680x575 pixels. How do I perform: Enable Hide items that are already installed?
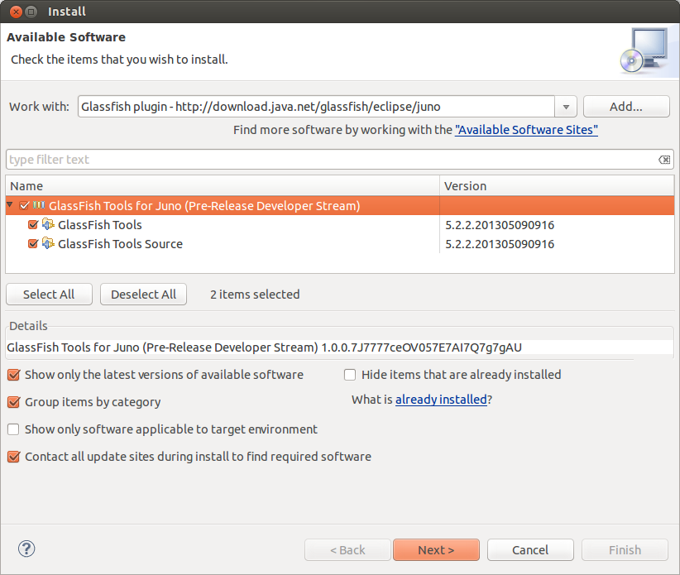tap(350, 374)
